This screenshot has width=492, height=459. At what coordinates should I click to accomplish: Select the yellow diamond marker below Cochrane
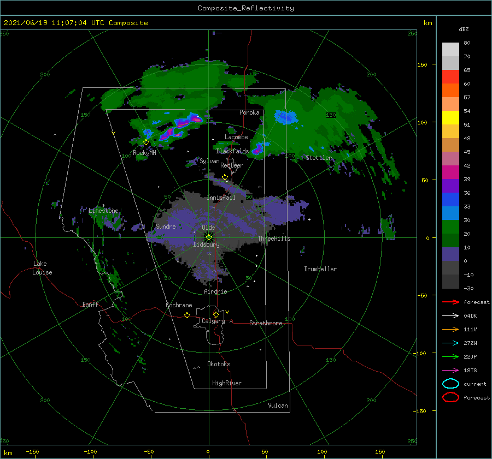[188, 315]
